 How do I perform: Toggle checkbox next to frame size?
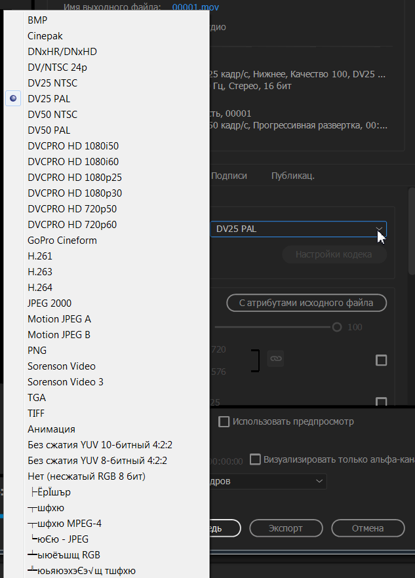[x=381, y=360]
